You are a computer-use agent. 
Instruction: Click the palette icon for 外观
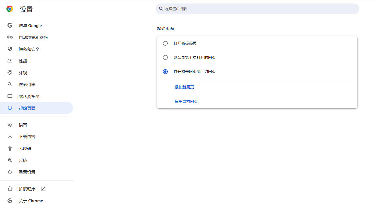click(x=10, y=73)
